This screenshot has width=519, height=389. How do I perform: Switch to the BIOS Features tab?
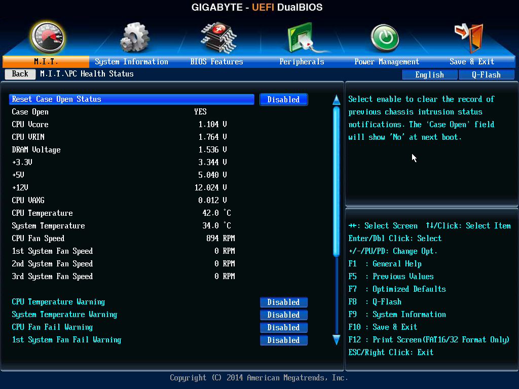(216, 61)
